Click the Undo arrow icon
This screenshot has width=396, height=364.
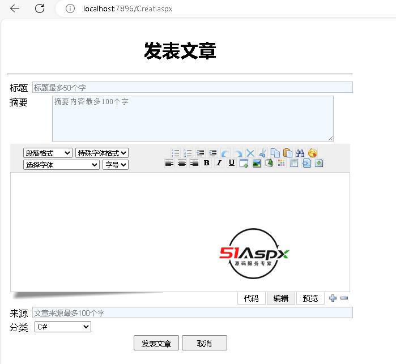[x=225, y=153]
